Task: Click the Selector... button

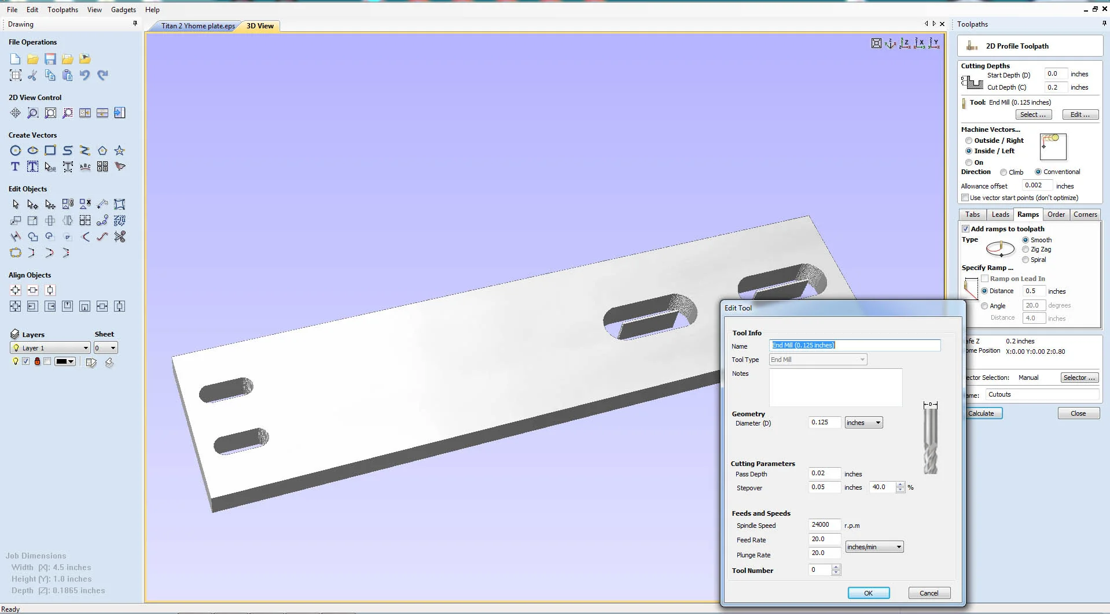Action: coord(1079,378)
